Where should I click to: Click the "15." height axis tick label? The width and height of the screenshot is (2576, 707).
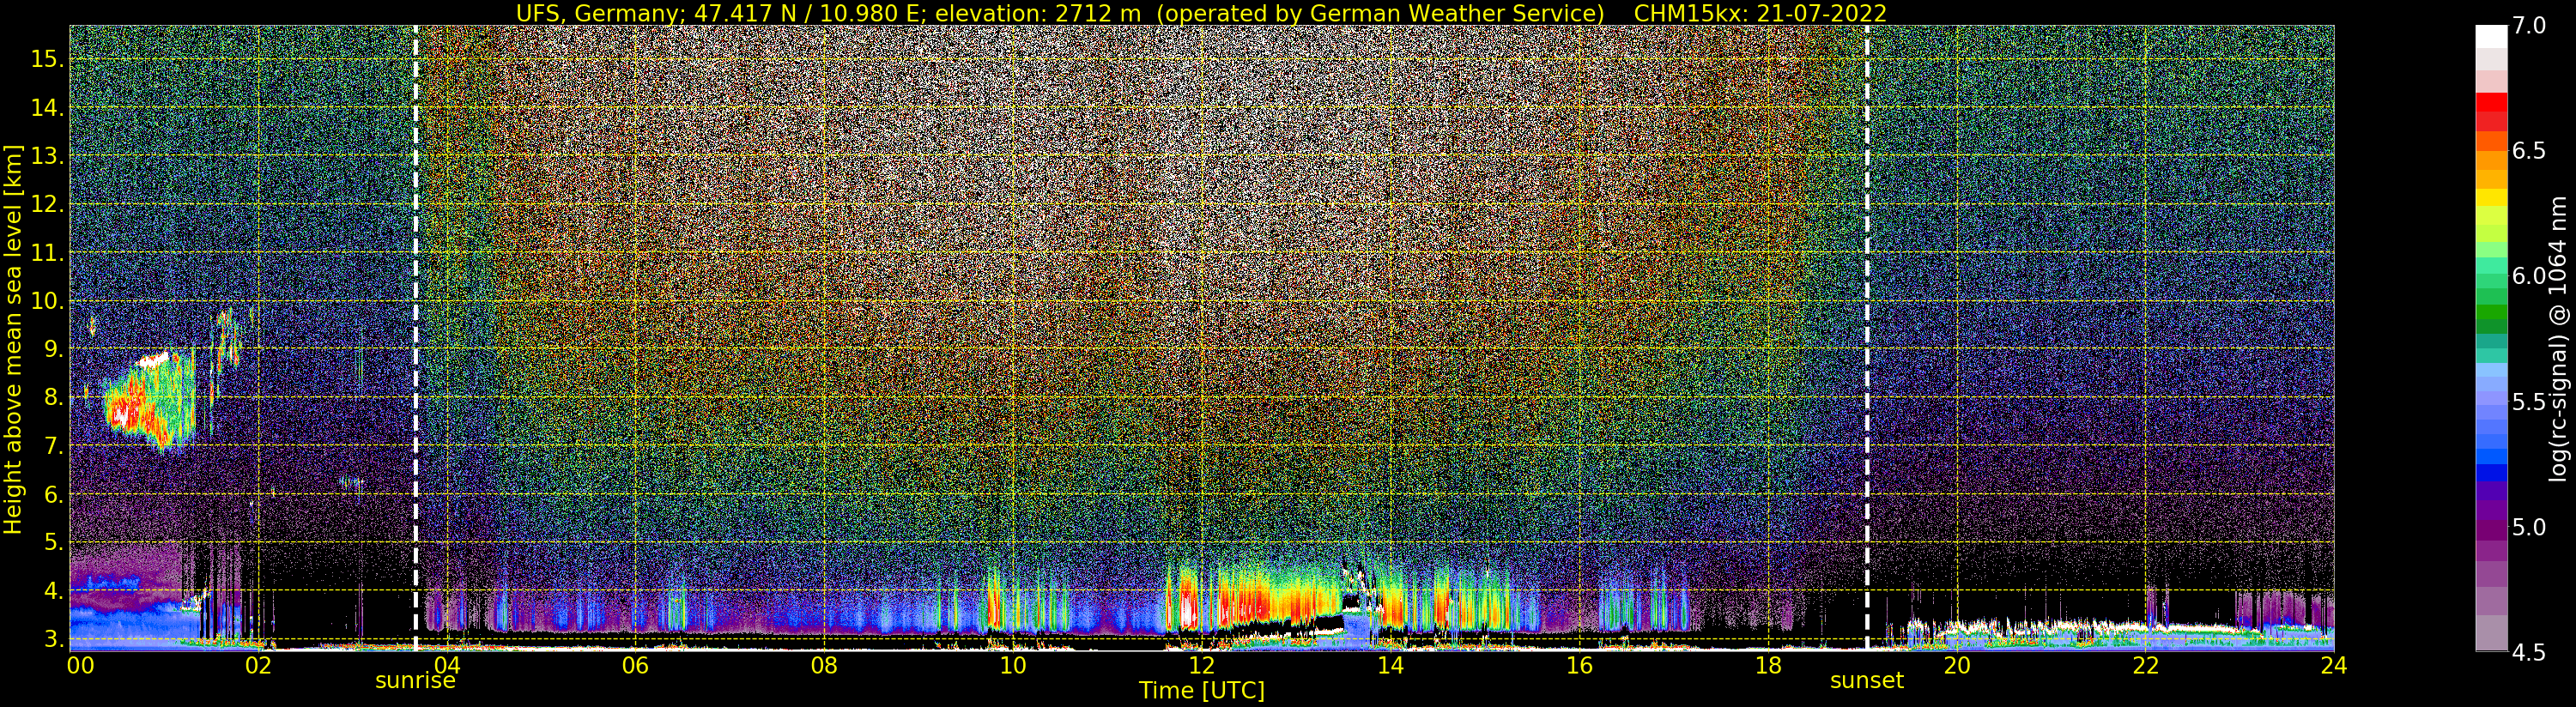(x=46, y=60)
